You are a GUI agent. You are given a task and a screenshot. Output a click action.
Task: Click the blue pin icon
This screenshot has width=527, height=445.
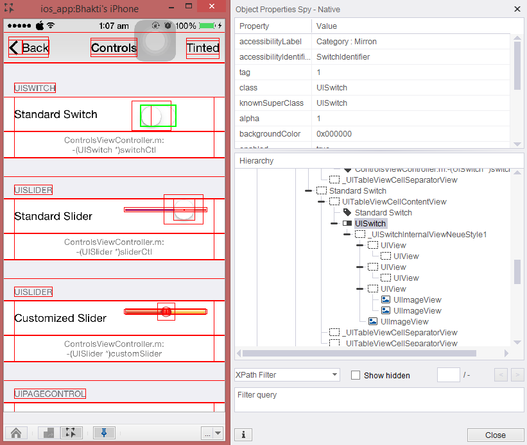[x=104, y=433]
